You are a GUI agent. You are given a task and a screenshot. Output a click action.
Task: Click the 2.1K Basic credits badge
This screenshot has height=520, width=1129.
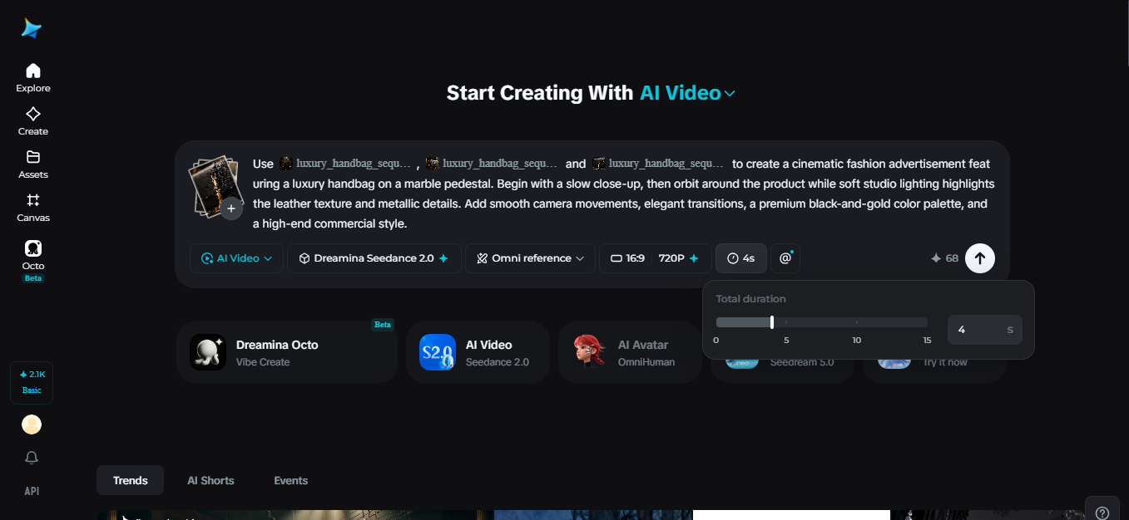pos(32,382)
